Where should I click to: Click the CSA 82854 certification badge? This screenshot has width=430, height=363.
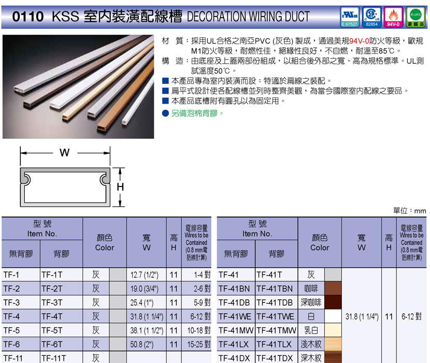click(x=371, y=17)
